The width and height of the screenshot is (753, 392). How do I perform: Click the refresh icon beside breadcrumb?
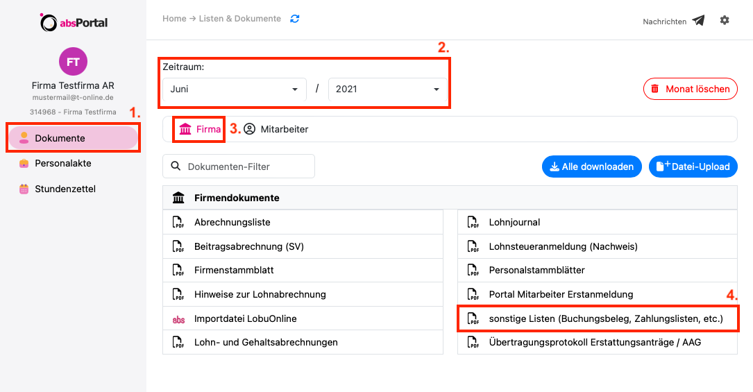click(x=295, y=19)
